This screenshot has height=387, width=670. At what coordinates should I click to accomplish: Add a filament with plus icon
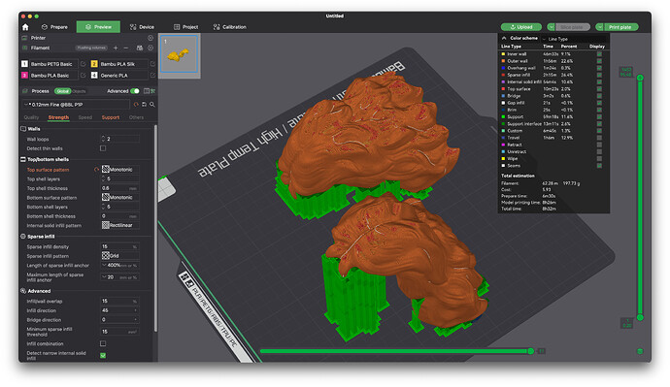[x=116, y=48]
